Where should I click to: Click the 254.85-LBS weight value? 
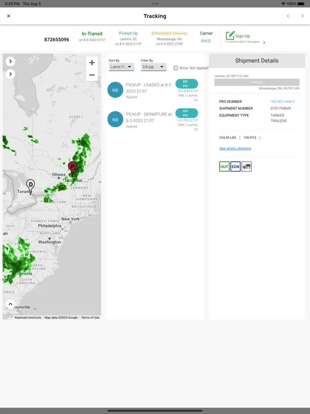[x=228, y=137]
